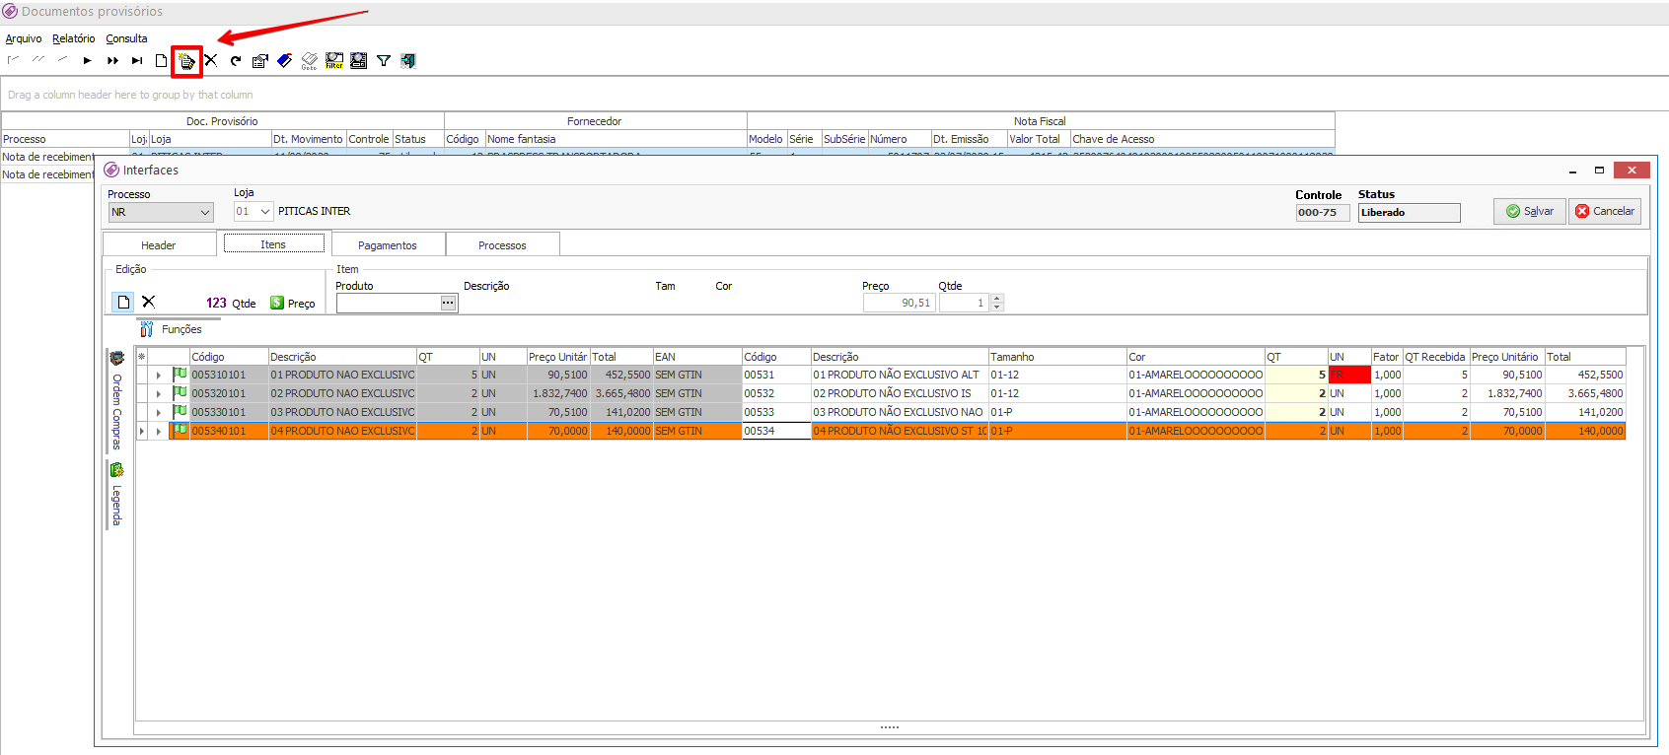Click the yellow Filter toolbar icon
Viewport: 1669px width, 755px height.
point(334,61)
